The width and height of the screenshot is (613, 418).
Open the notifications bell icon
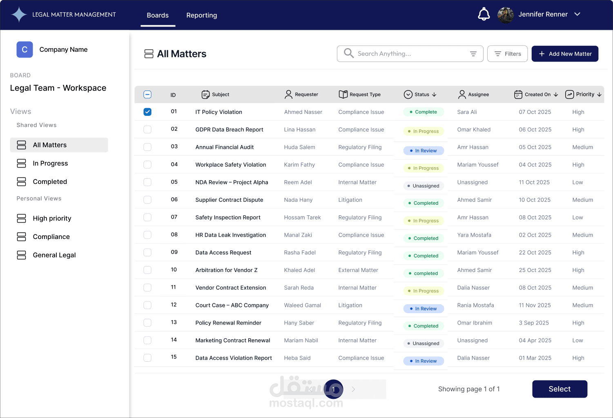tap(484, 13)
